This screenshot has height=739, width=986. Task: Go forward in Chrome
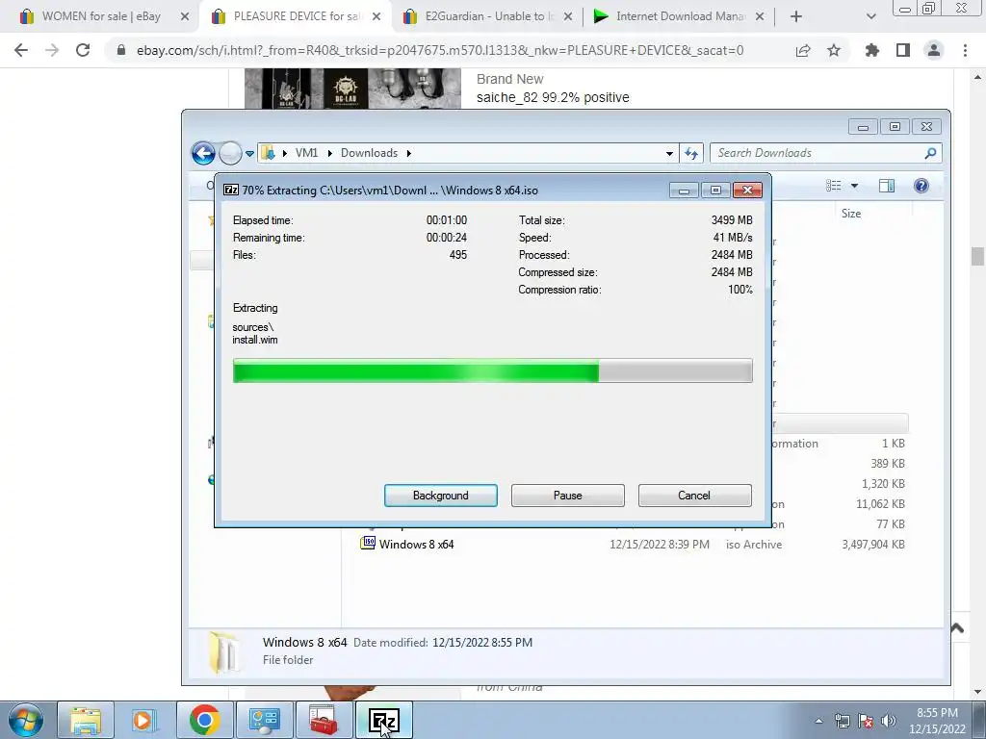(52, 50)
